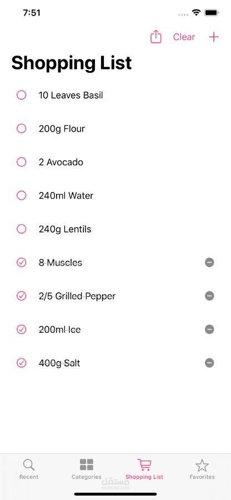
Task: Tap the 2/5 Grilled Pepper text
Action: pyautogui.click(x=77, y=296)
